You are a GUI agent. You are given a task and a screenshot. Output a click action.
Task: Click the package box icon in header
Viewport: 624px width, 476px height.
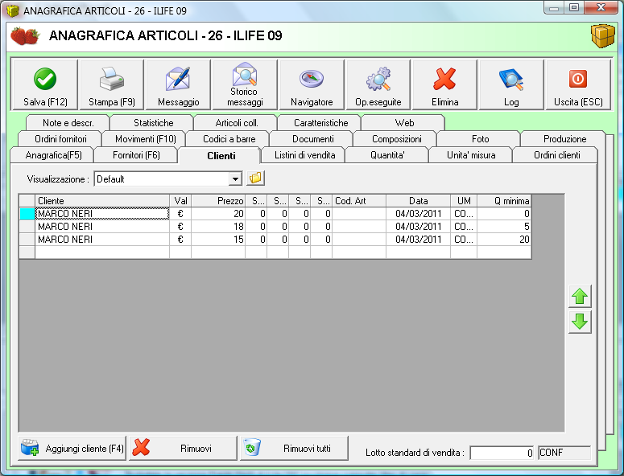point(602,35)
